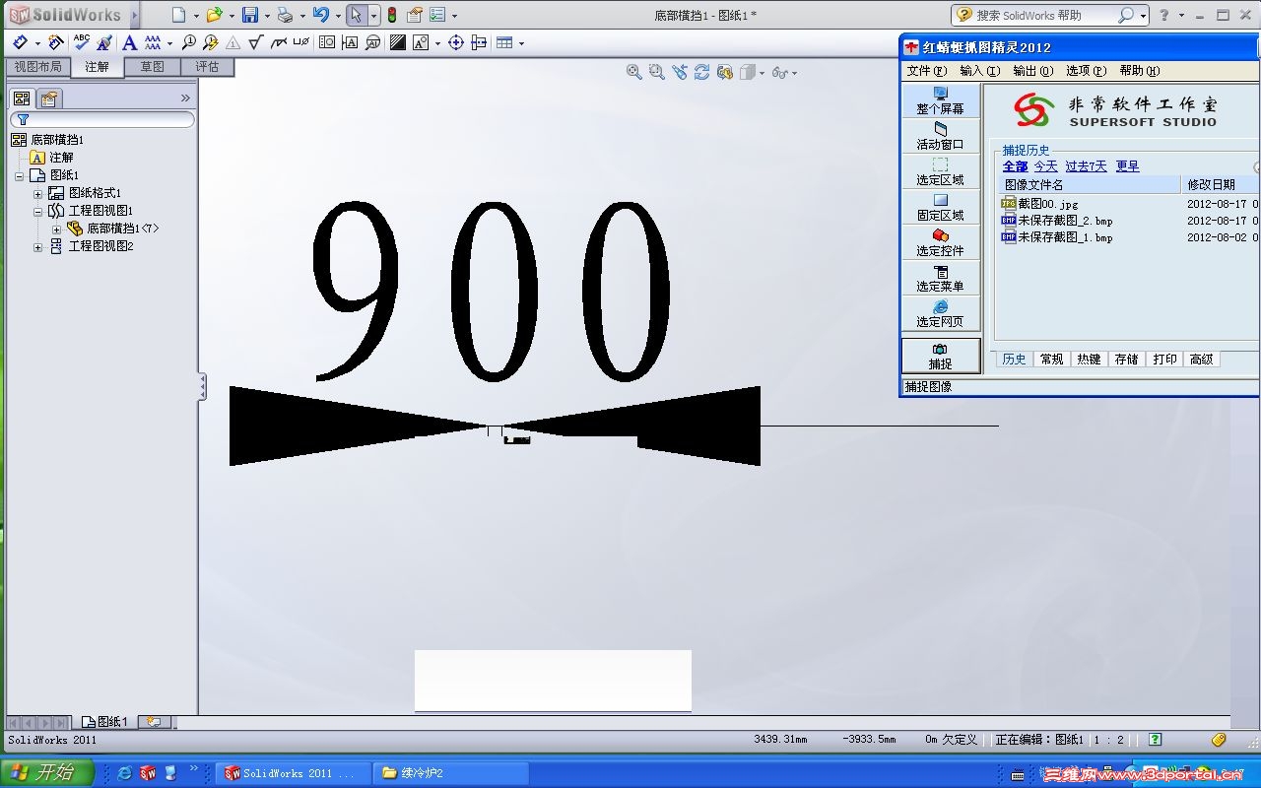Open the Tables dropdown arrow
This screenshot has width=1261, height=788.
click(x=521, y=43)
